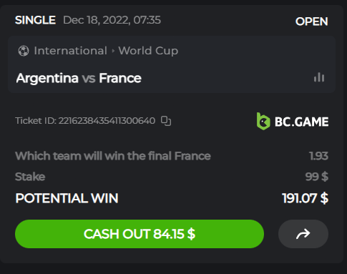Click the POTENTIAL WIN label
The width and height of the screenshot is (347, 274).
[x=67, y=198]
